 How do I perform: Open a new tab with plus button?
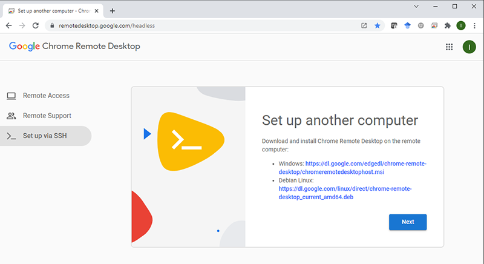[113, 11]
